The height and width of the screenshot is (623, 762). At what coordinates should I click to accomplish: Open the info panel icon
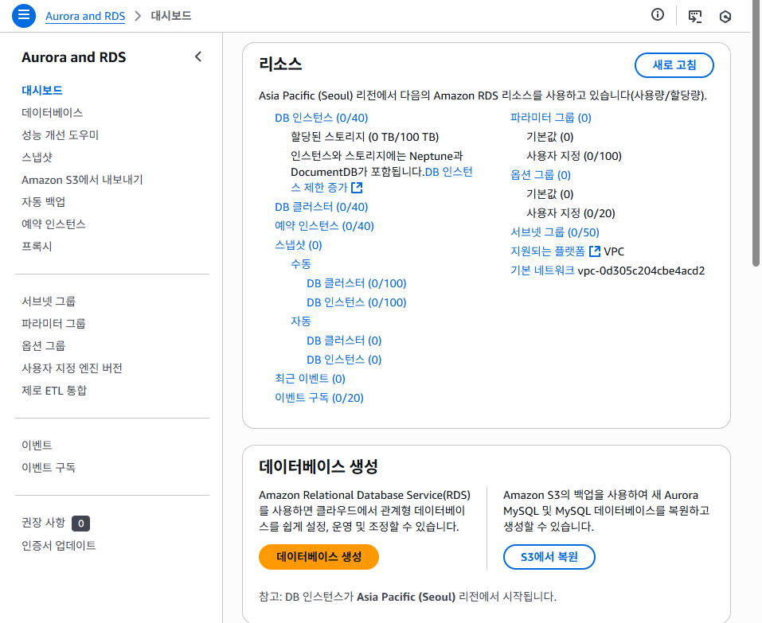point(657,15)
